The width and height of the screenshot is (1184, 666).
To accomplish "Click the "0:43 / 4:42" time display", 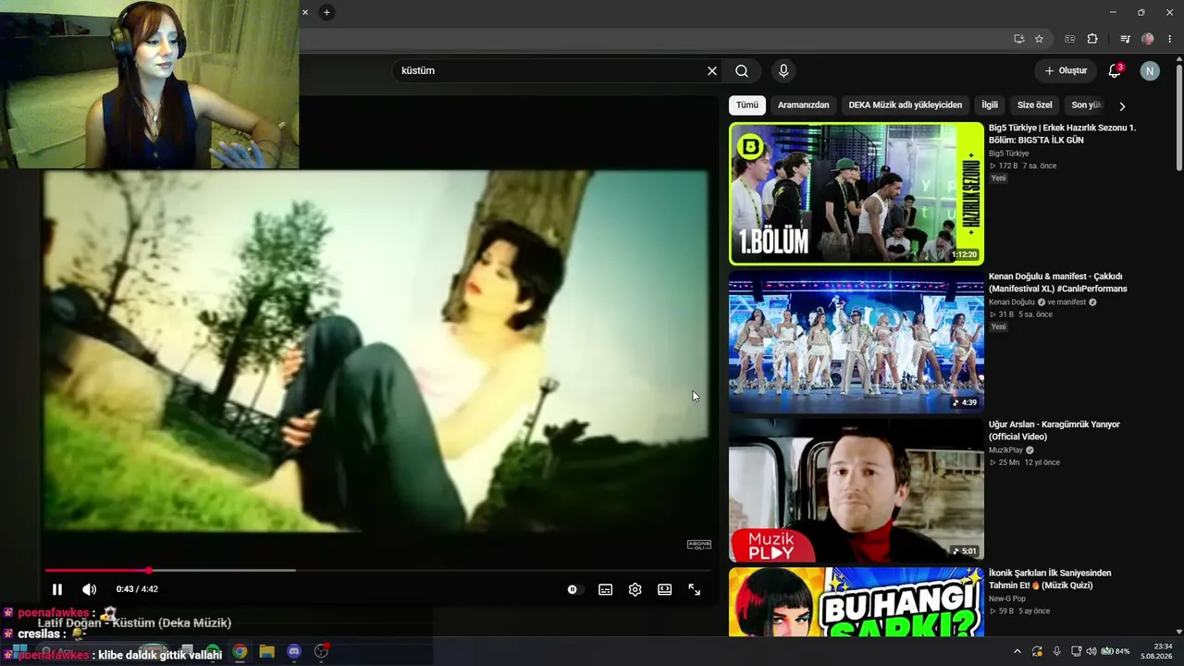I will pyautogui.click(x=137, y=589).
